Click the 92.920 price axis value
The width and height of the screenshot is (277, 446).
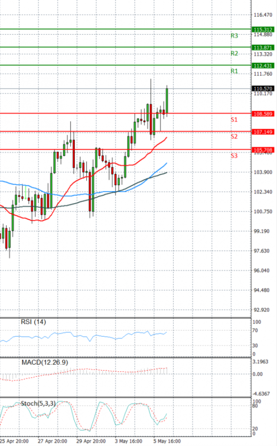pos(262,310)
